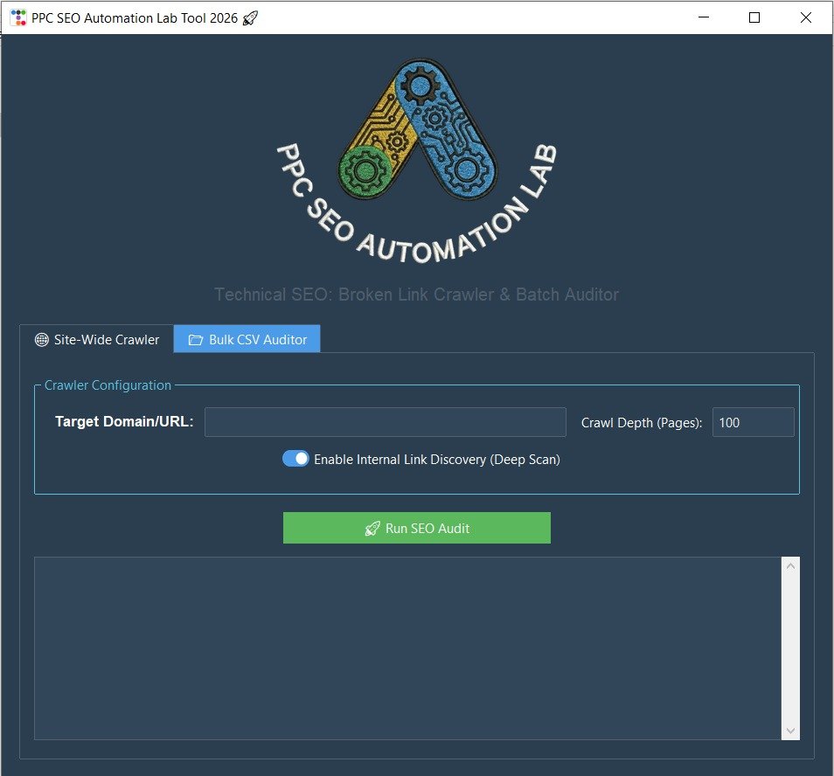The height and width of the screenshot is (776, 834).
Task: Click the rocket icon in the title bar
Action: click(249, 17)
